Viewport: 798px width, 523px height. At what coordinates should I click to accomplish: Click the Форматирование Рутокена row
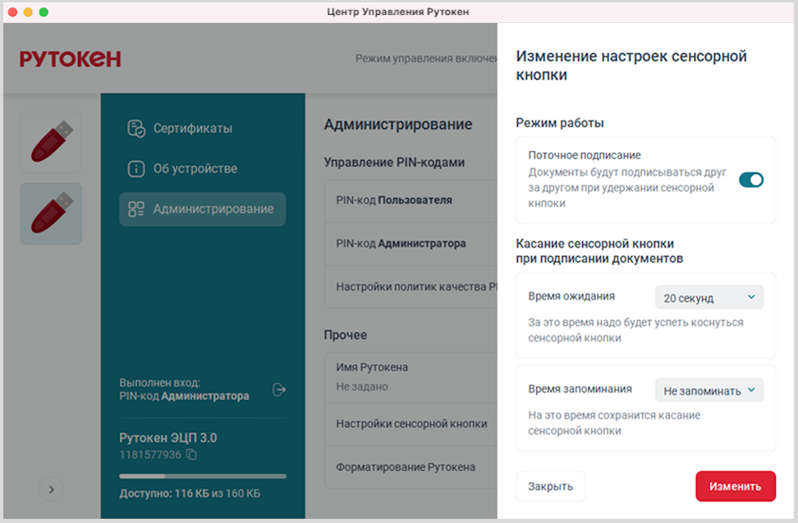tap(406, 467)
